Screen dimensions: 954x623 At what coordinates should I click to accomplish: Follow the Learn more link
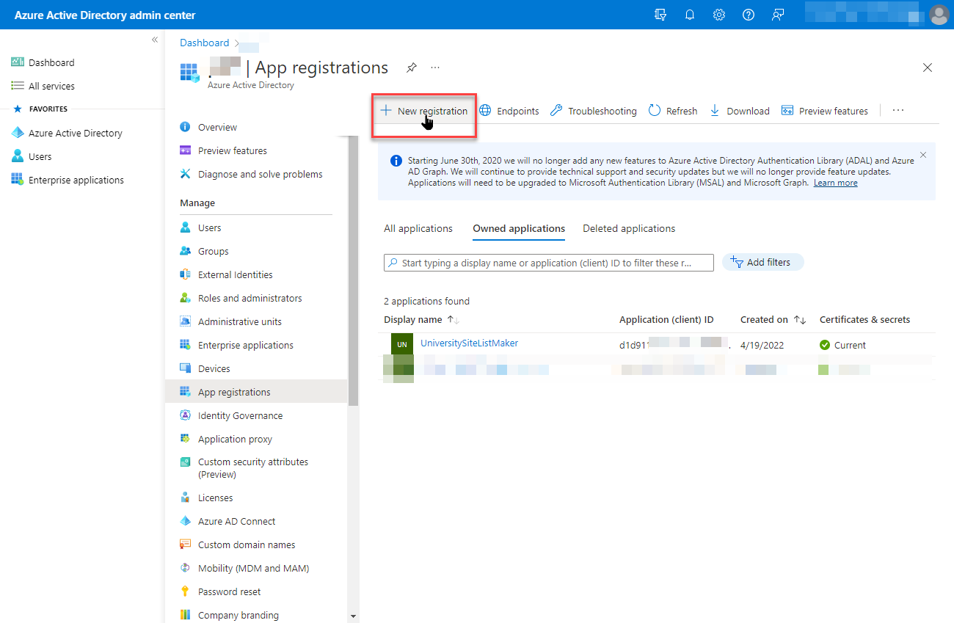835,183
